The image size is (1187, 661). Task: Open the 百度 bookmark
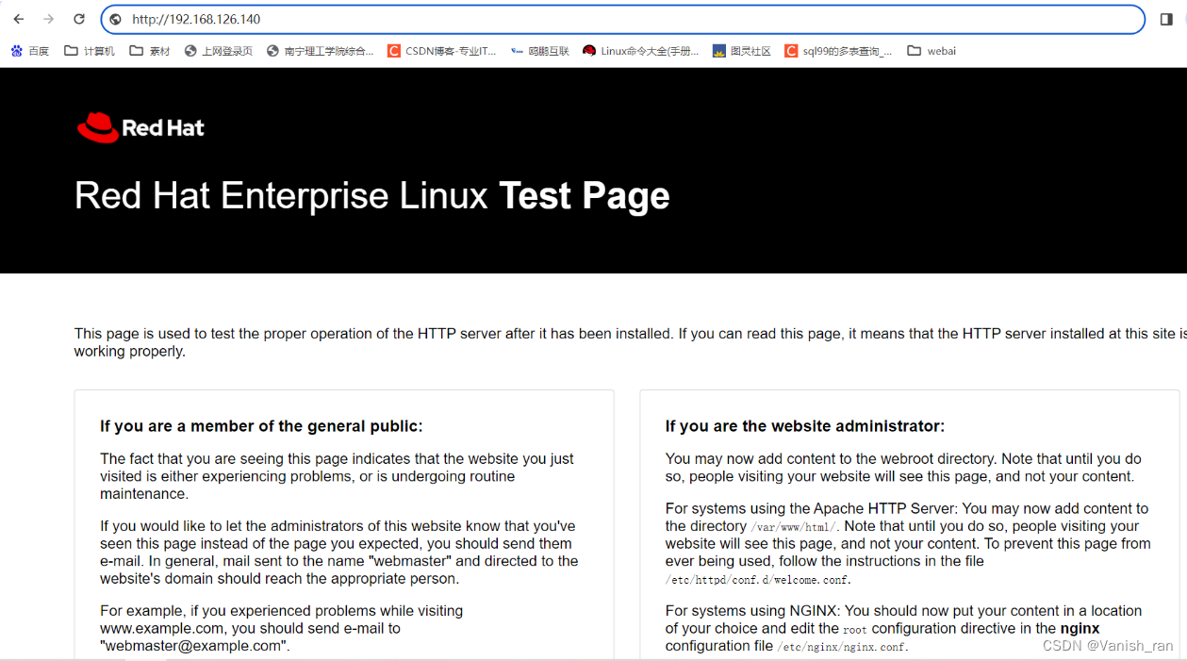30,51
